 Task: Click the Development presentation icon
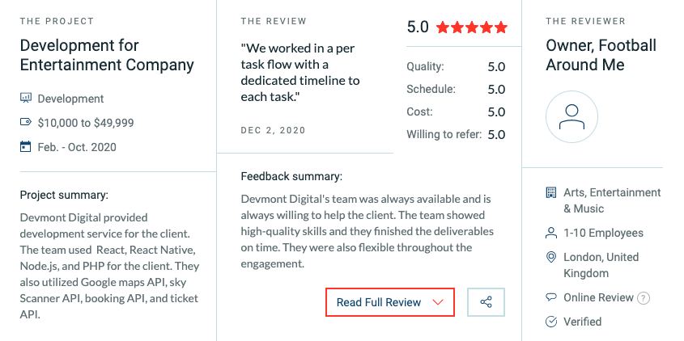pyautogui.click(x=26, y=98)
